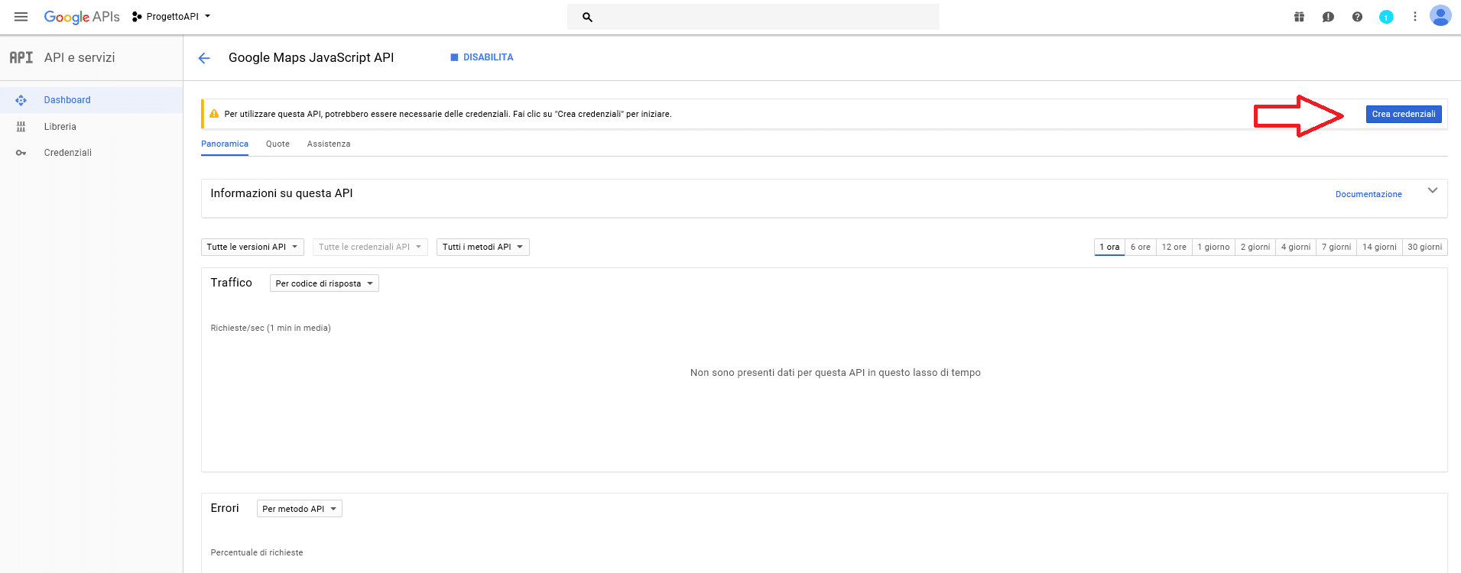Open the user account avatar
The height and width of the screenshot is (573, 1461).
point(1440,16)
